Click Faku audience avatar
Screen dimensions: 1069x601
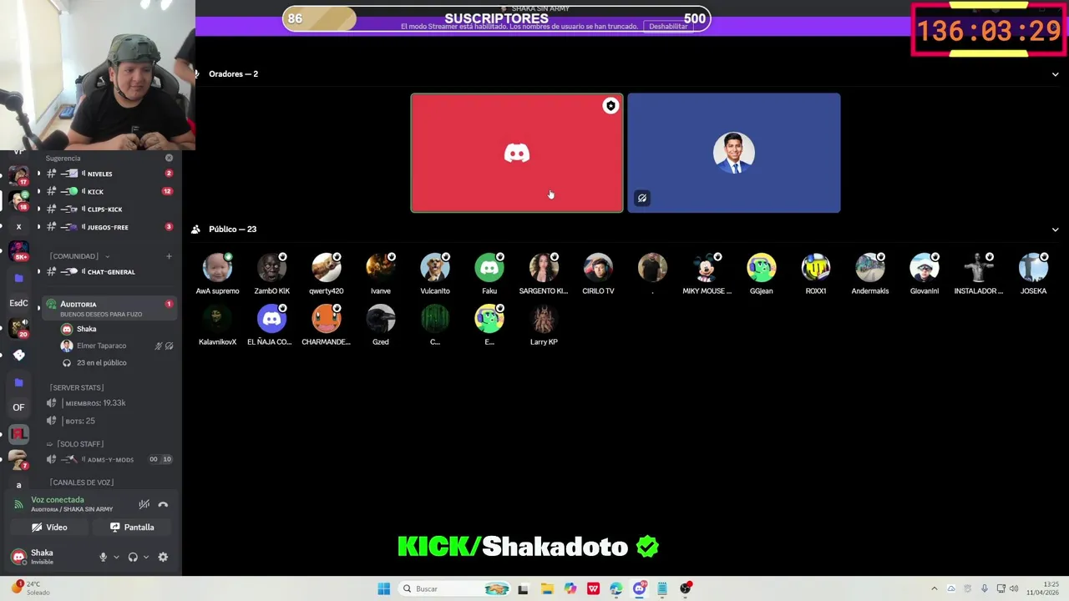click(489, 268)
